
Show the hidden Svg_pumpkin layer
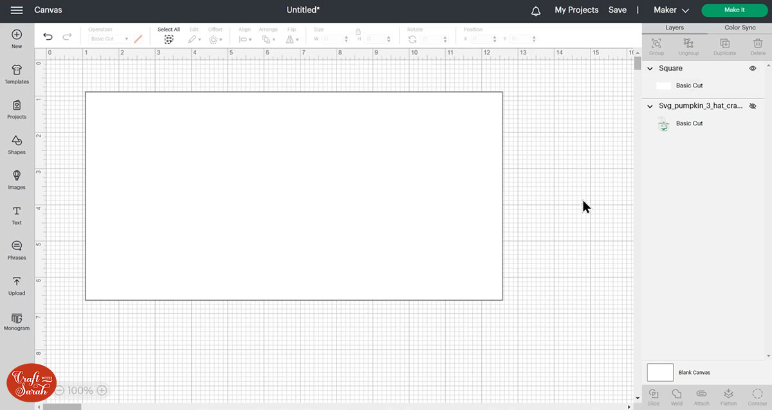click(753, 106)
